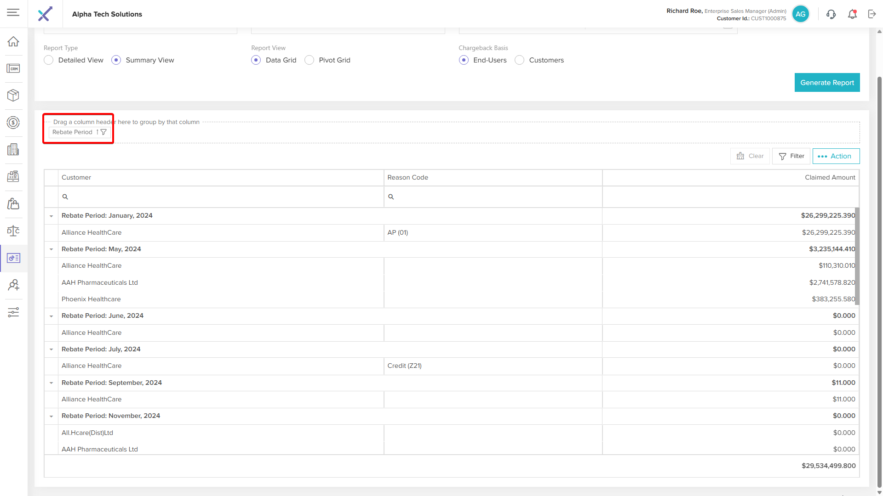Click the headset support icon
Viewport: 883px width, 496px height.
tap(831, 14)
